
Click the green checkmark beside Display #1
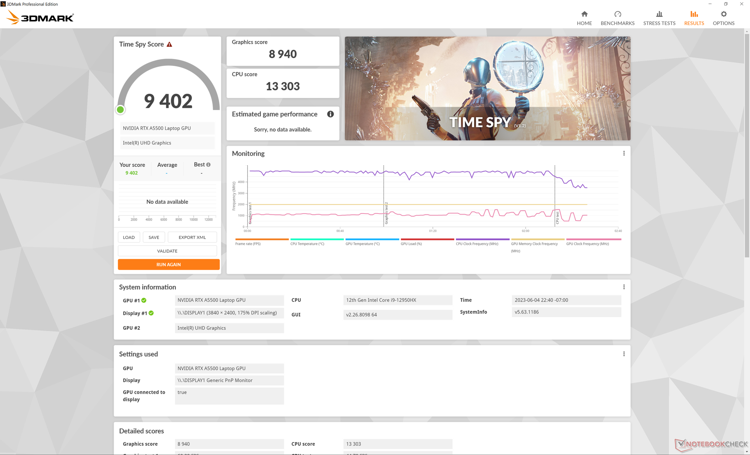(151, 313)
